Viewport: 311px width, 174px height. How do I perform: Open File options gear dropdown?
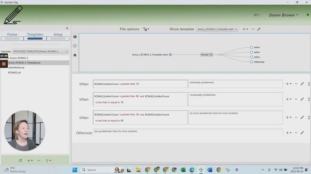146,29
